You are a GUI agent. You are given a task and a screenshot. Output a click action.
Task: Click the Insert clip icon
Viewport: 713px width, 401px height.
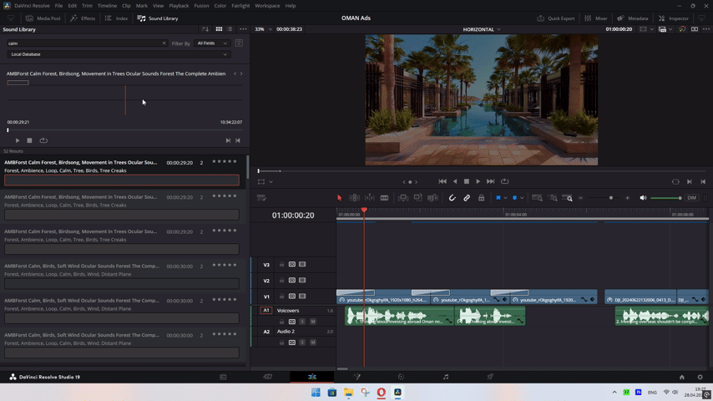(x=403, y=198)
